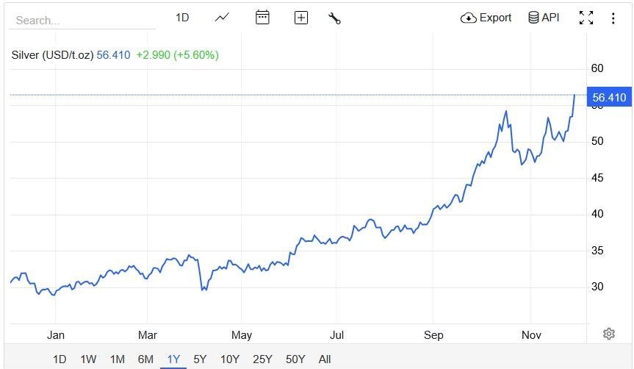Select the 1W time range

pos(88,359)
